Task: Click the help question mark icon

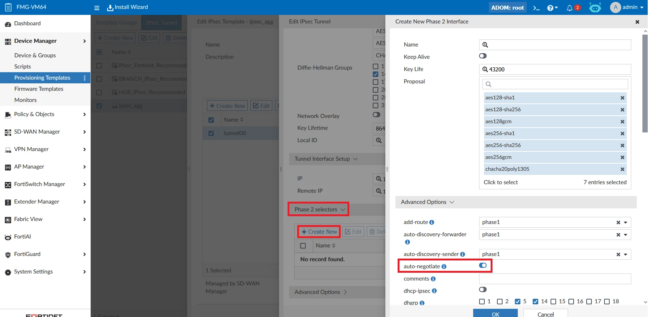Action: tap(552, 8)
